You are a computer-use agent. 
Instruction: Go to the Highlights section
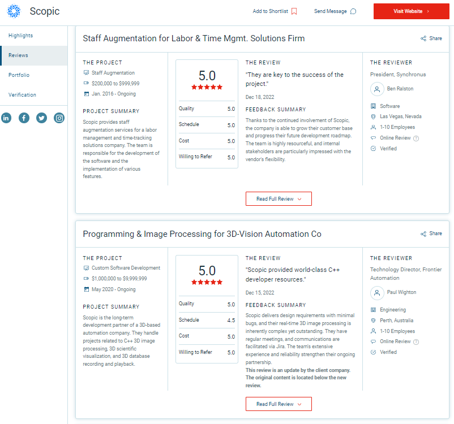point(20,36)
